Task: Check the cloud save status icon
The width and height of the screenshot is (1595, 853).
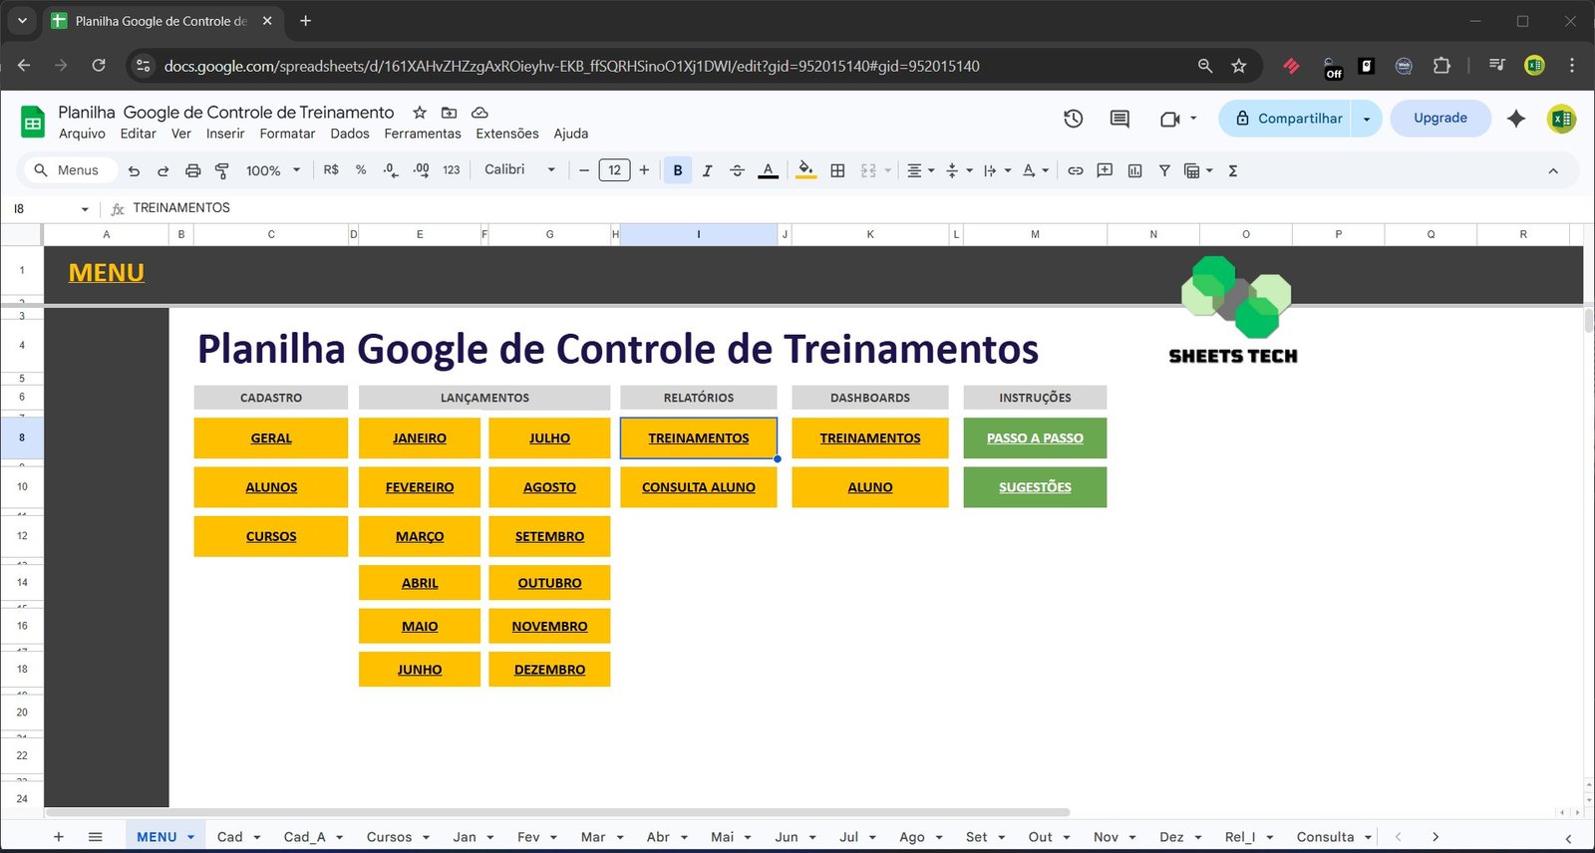Action: coord(479,113)
